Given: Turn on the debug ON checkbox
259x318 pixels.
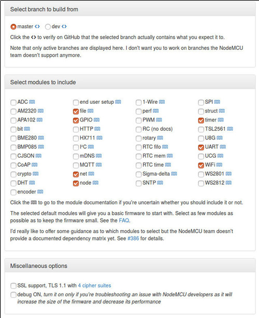Looking at the screenshot, I should (x=13, y=295).
